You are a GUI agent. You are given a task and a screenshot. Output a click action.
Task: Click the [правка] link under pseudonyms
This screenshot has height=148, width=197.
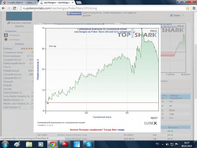[19, 44]
